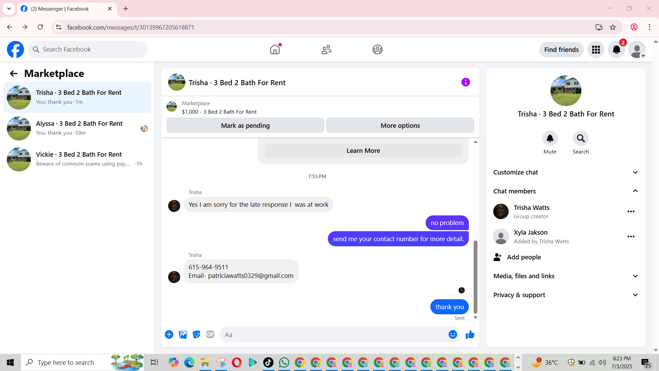This screenshot has width=659, height=371.
Task: Open the Facebook menu grid icon
Action: coord(596,50)
